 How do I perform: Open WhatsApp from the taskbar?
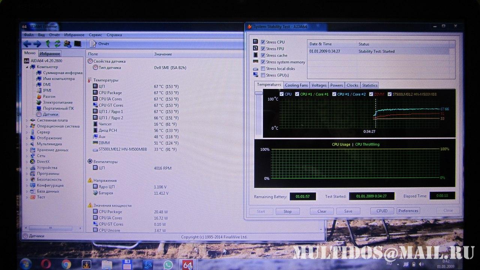point(168,264)
